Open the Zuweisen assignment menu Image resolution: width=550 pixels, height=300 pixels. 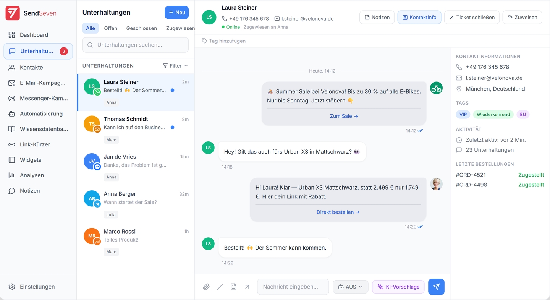(x=522, y=17)
